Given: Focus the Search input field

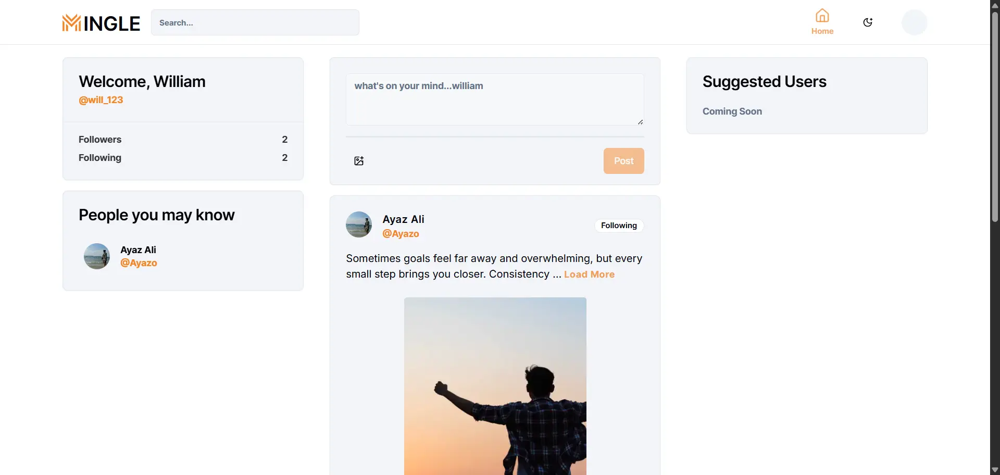Looking at the screenshot, I should coord(255,23).
